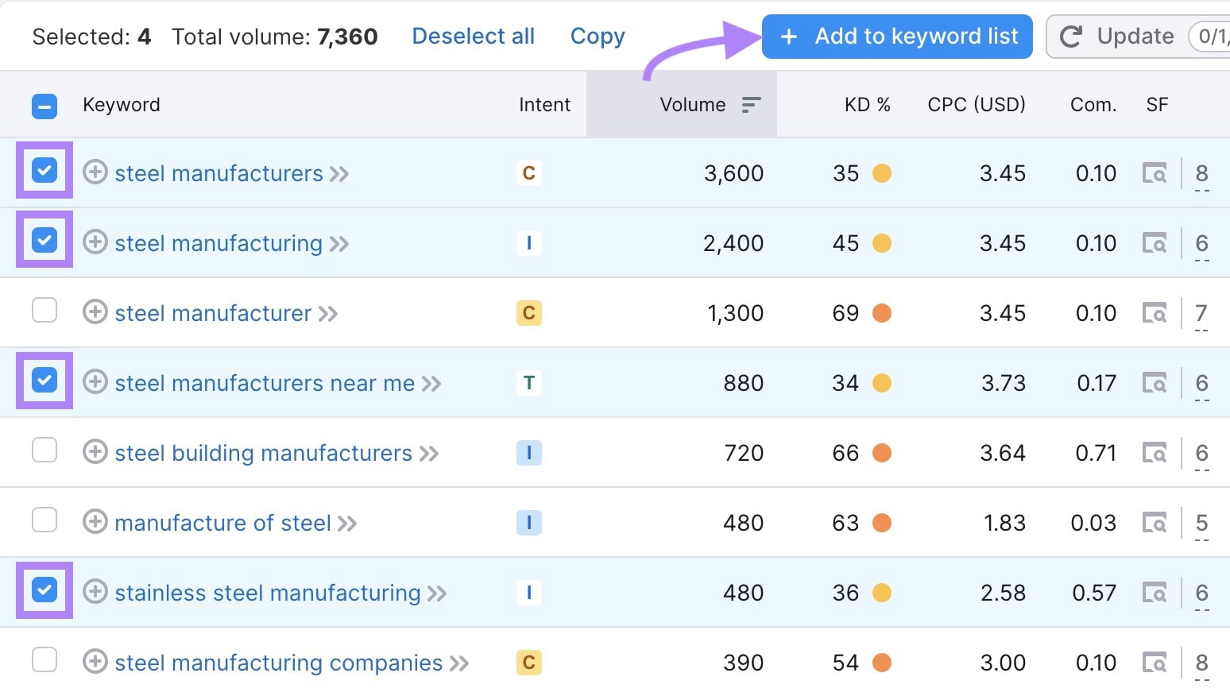The image size is (1230, 696).
Task: Sort by the CPC (USD) column header
Action: tap(977, 105)
